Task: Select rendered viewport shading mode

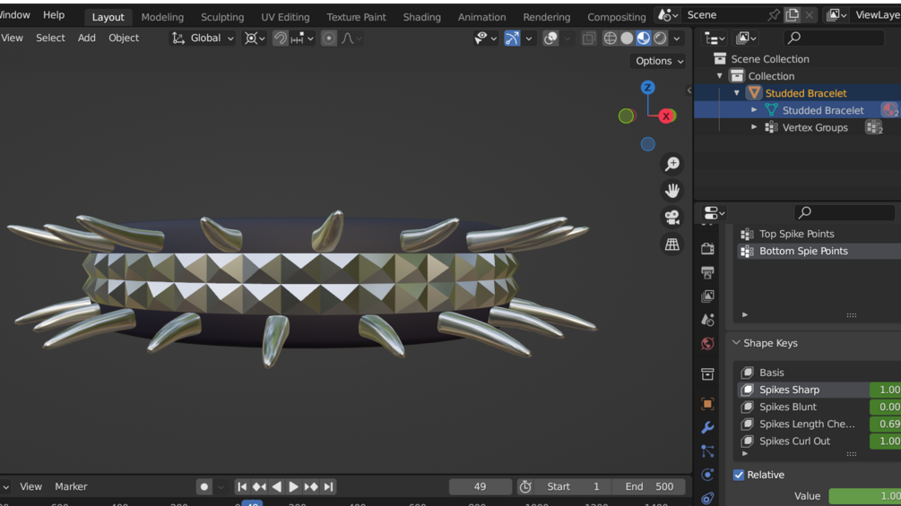Action: 660,38
